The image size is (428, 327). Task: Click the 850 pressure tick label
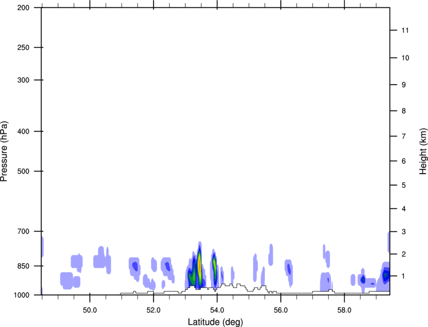click(24, 266)
